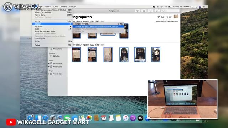Toggle the heart favorite icon
Viewport: 228px width, 128px height.
pos(150,11)
